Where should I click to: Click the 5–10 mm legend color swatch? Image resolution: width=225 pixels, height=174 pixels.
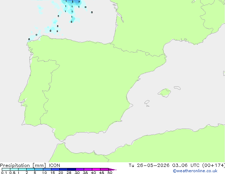point(39,169)
